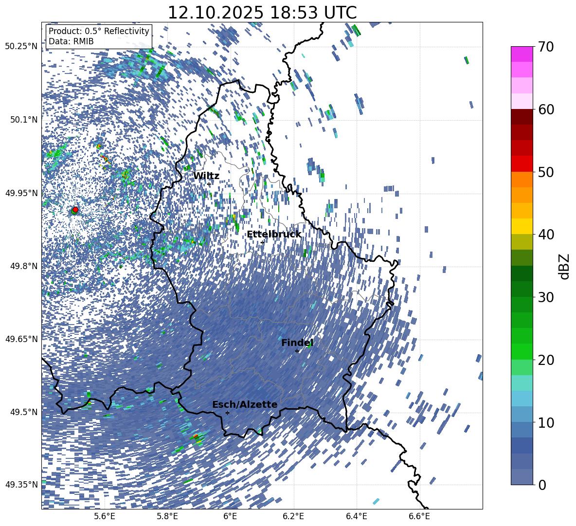Click the 6.2°E longitude label
Image resolution: width=576 pixels, height=526 pixels.
(293, 516)
